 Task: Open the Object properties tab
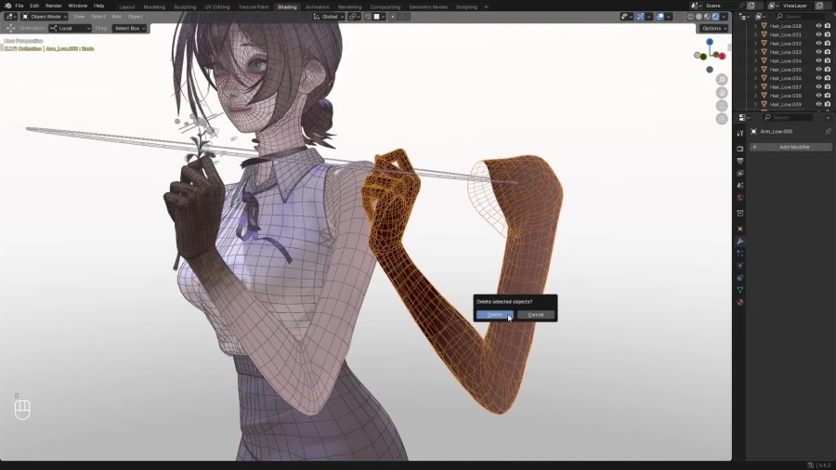click(x=740, y=229)
